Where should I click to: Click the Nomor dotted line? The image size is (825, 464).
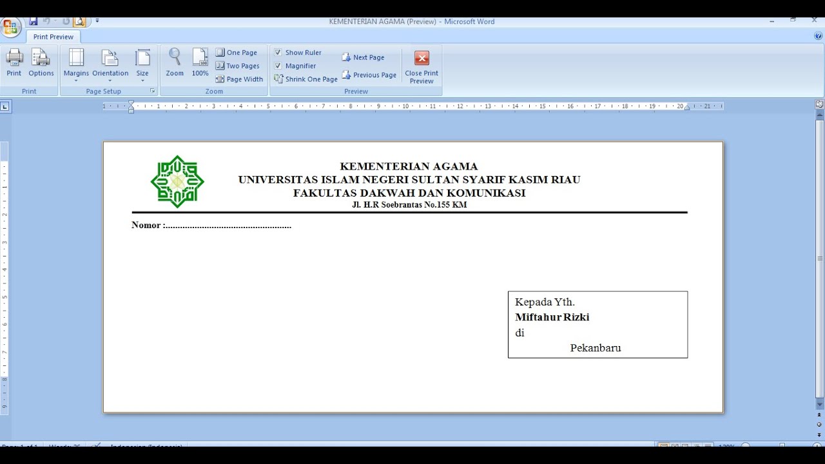[211, 226]
